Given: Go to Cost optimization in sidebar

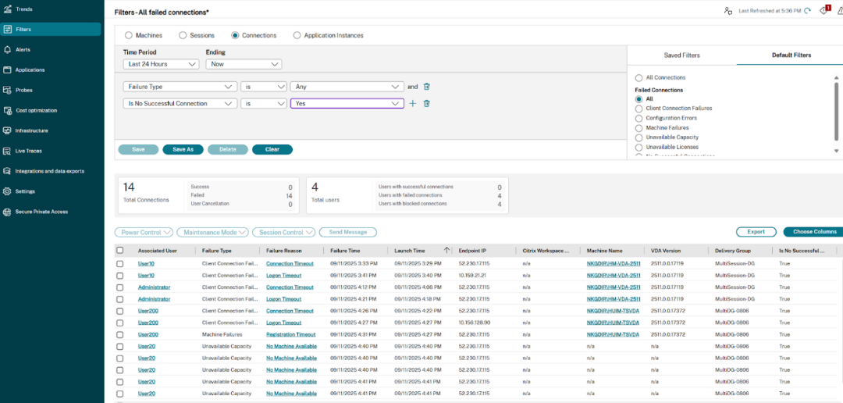Looking at the screenshot, I should [36, 110].
